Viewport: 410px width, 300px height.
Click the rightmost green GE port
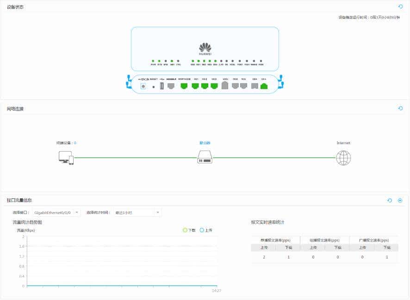coord(264,86)
